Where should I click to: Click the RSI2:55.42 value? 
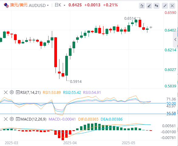click(72, 93)
